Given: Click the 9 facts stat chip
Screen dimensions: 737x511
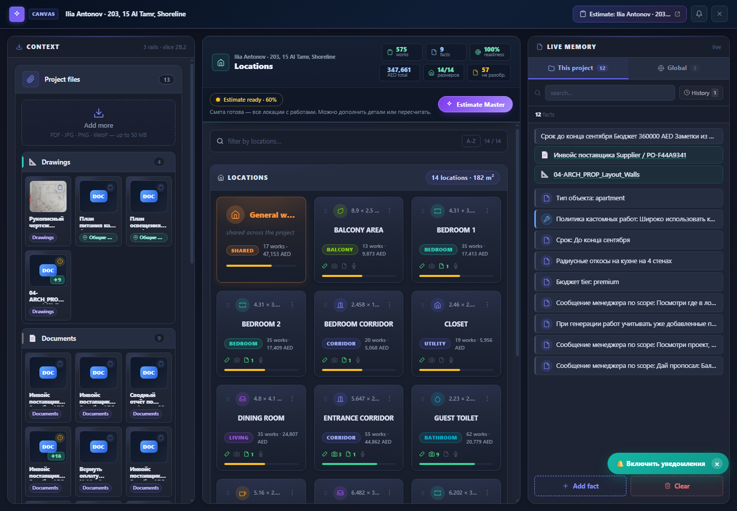Looking at the screenshot, I should (446, 52).
